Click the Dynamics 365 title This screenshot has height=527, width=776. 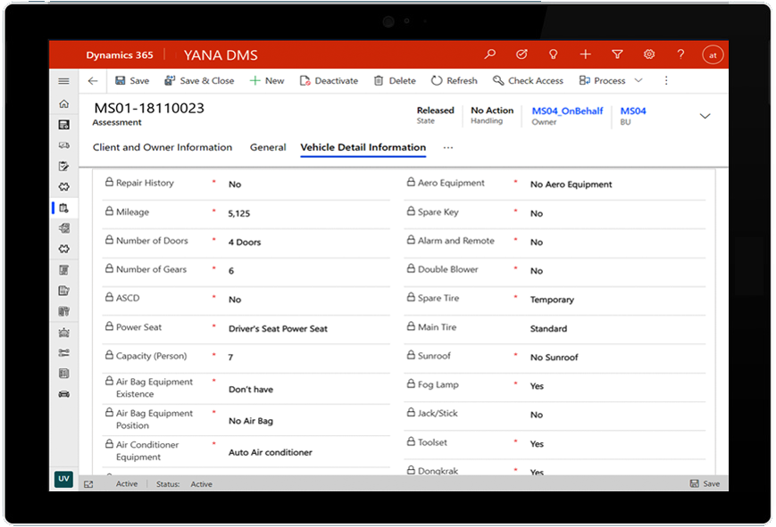coord(120,55)
